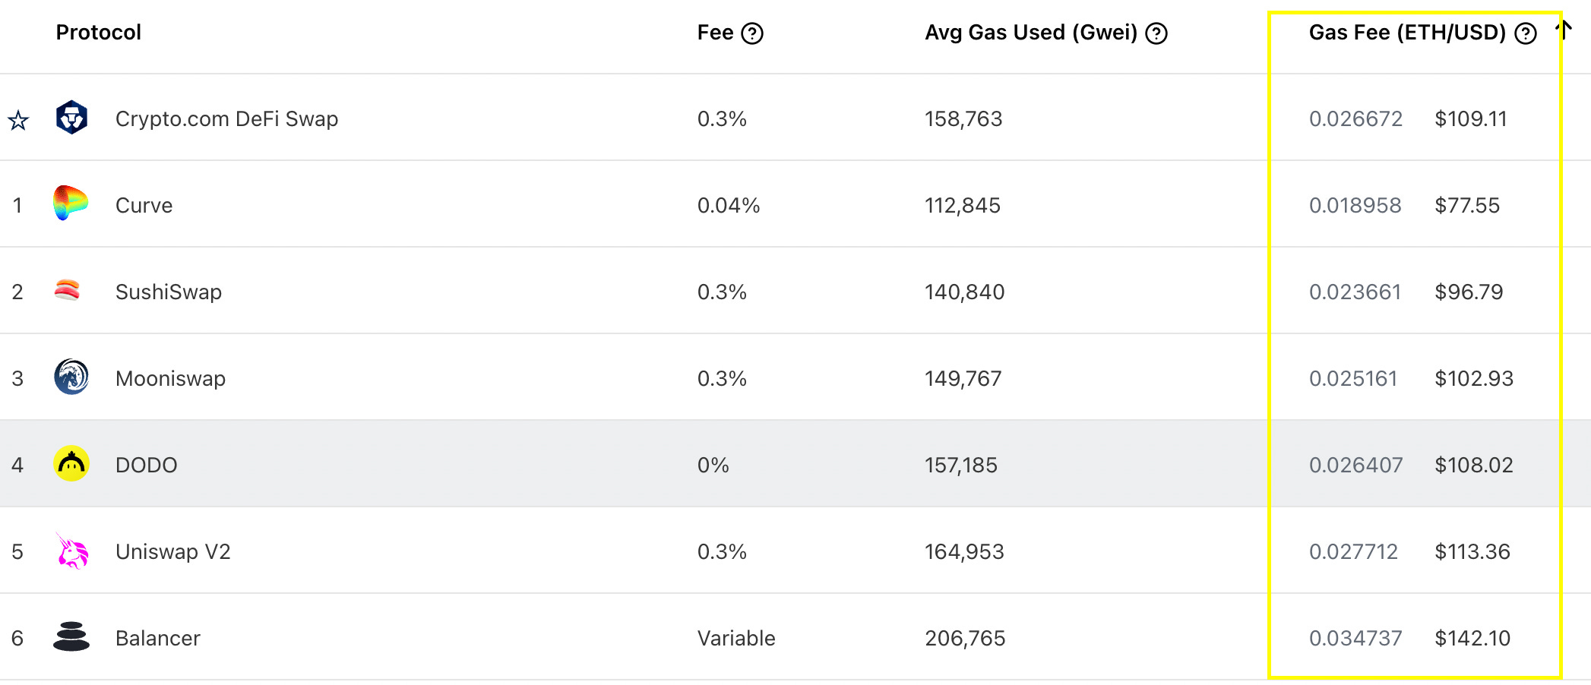
Task: Open the Crypto.com DeFi Swap protocol
Action: (x=226, y=118)
